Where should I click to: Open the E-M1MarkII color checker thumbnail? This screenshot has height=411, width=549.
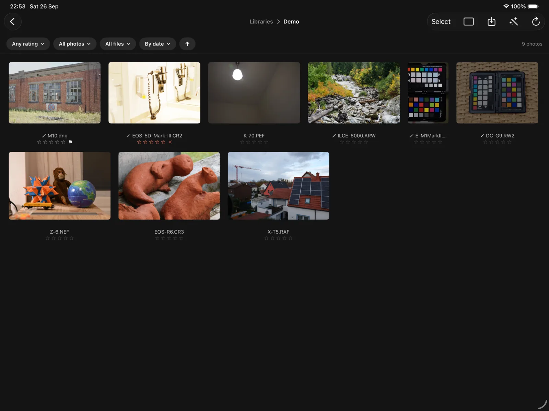pos(428,92)
